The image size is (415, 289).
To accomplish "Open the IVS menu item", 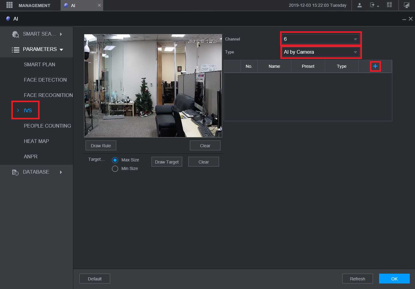I will pyautogui.click(x=28, y=110).
